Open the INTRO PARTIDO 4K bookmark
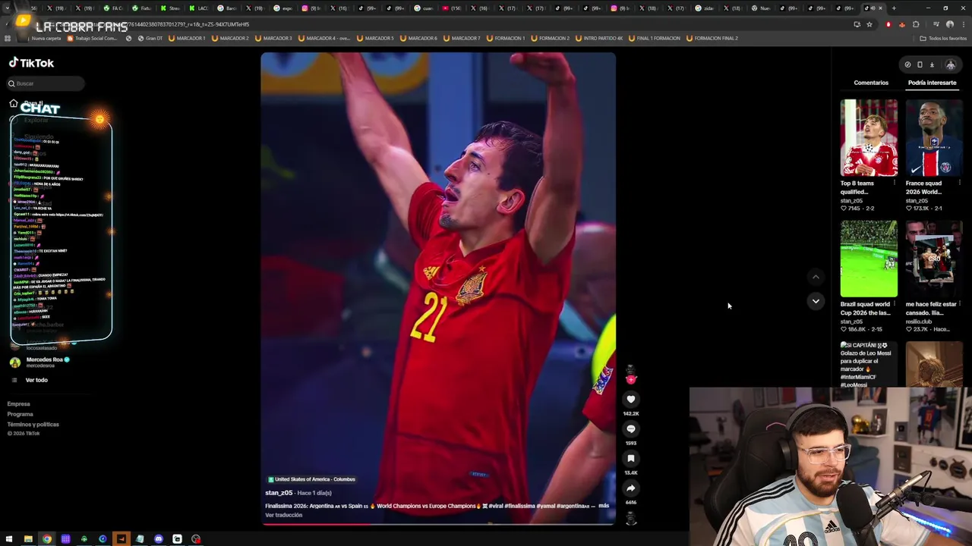Screen dimensions: 972x546 coord(598,38)
